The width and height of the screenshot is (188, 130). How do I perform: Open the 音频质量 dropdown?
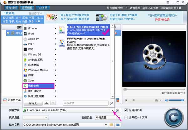coord(108,117)
